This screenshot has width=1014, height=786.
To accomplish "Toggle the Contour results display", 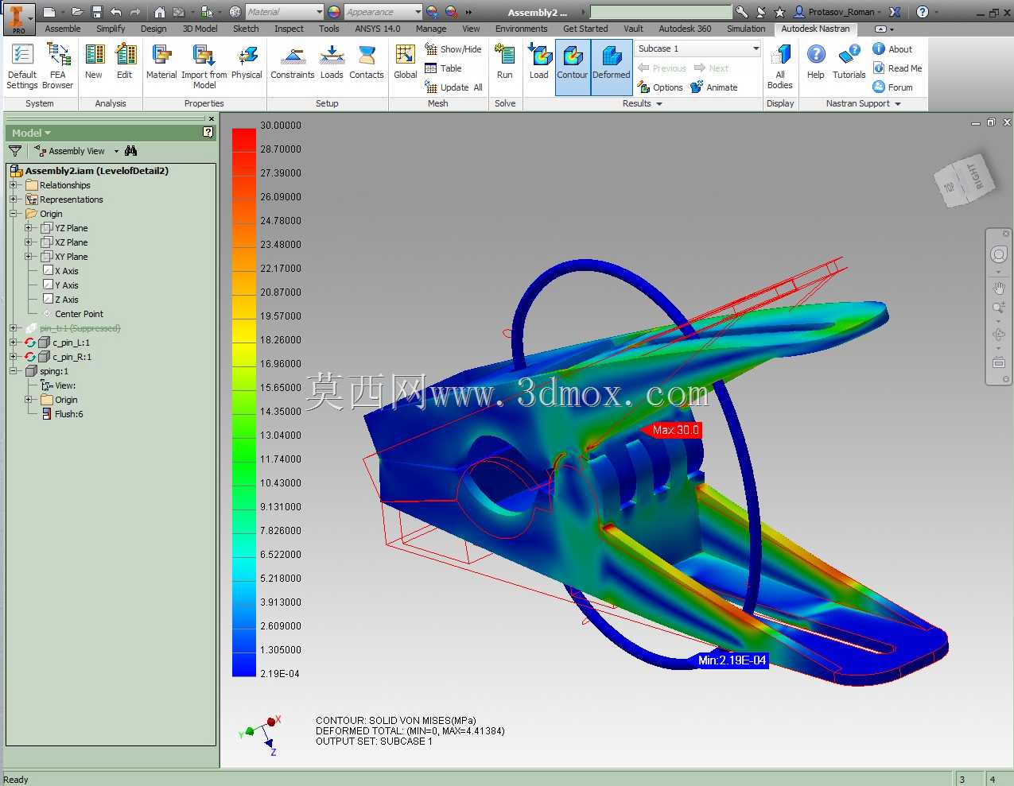I will pyautogui.click(x=573, y=68).
